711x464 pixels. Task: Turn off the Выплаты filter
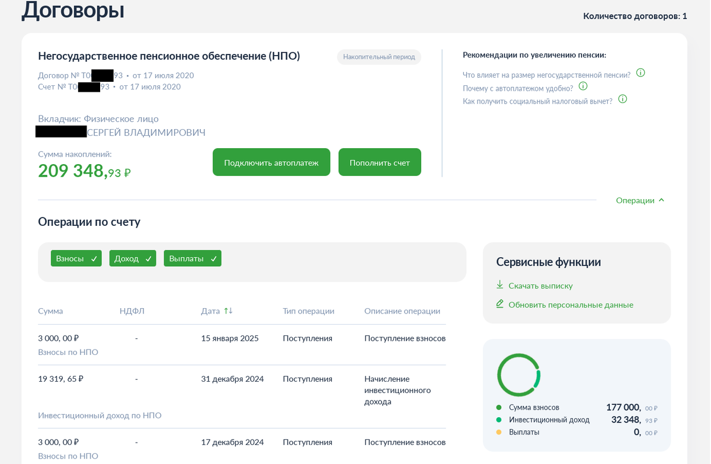pyautogui.click(x=192, y=258)
